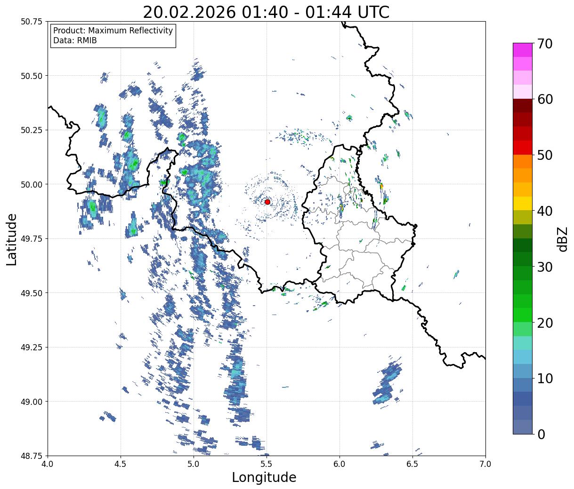Screen dimensions: 574x489
Task: Click the bright green colorbar segment above 20
Action: [x=523, y=315]
